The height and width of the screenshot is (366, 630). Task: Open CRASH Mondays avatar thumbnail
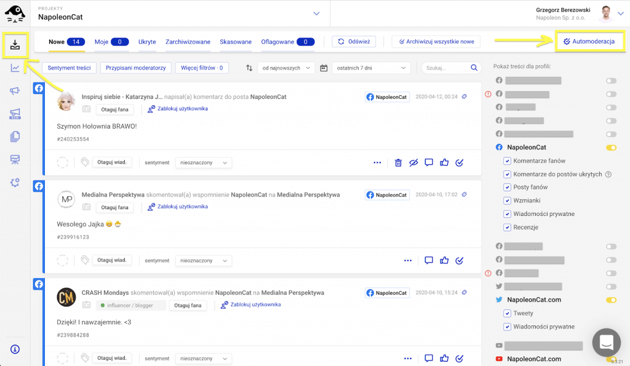pos(66,297)
